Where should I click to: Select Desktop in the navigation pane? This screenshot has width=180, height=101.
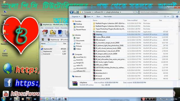tap(79, 24)
